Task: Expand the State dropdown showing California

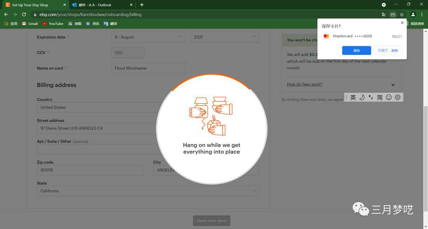Action: [x=148, y=191]
